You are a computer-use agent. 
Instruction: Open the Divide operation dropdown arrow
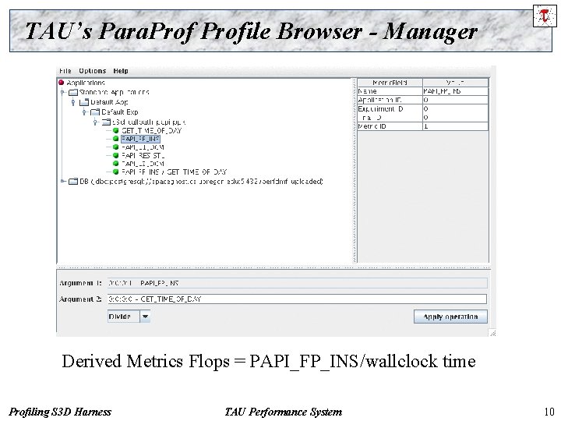click(145, 317)
